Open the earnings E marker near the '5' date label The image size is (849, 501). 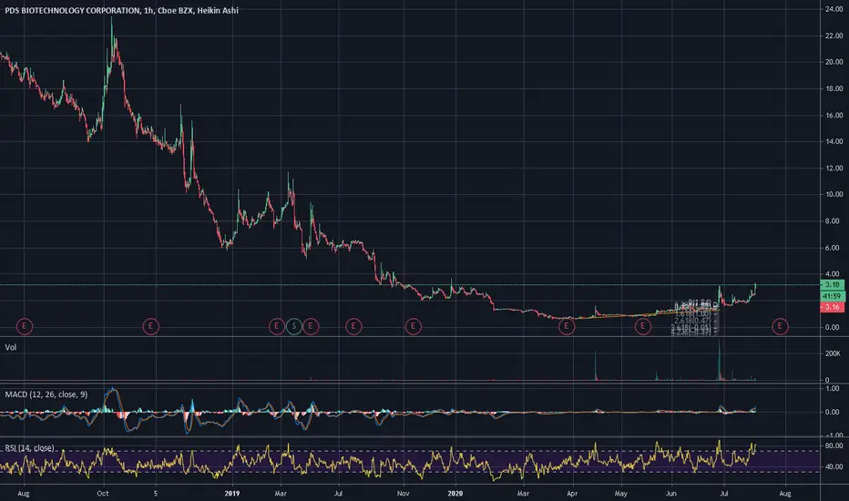coord(150,326)
